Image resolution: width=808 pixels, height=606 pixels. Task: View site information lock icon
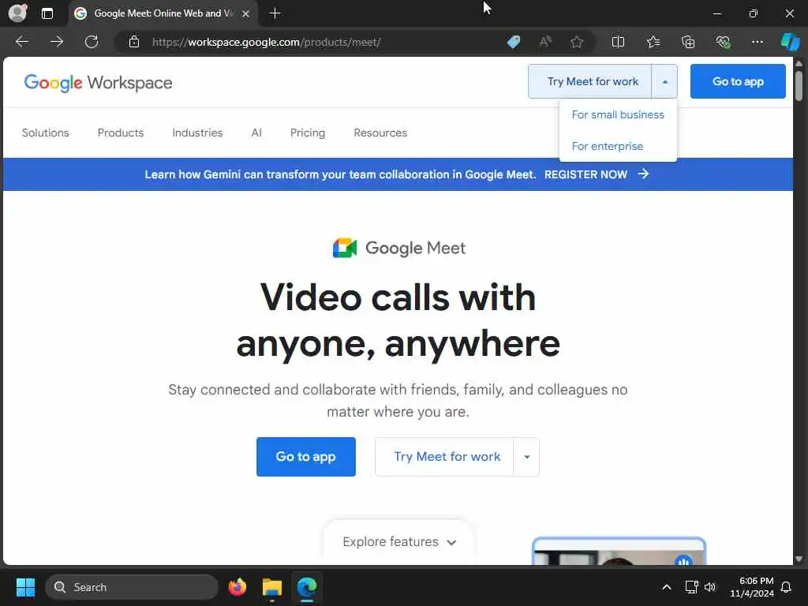(x=134, y=42)
